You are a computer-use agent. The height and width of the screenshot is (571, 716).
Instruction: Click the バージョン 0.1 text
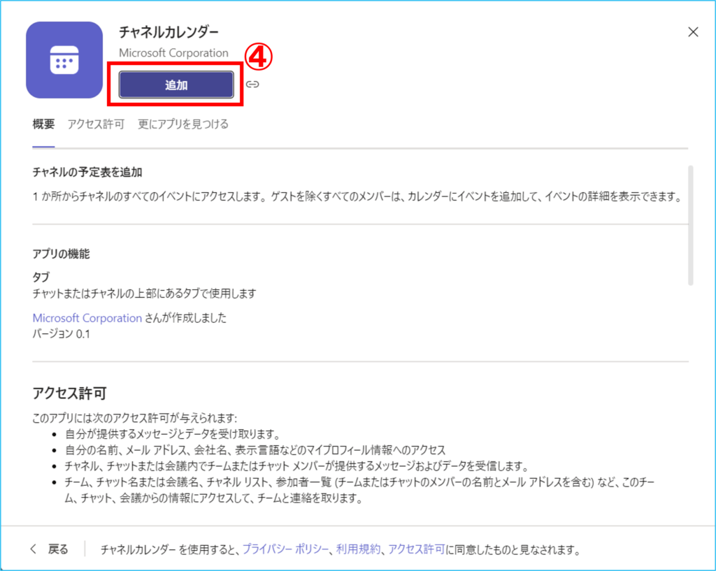point(62,334)
